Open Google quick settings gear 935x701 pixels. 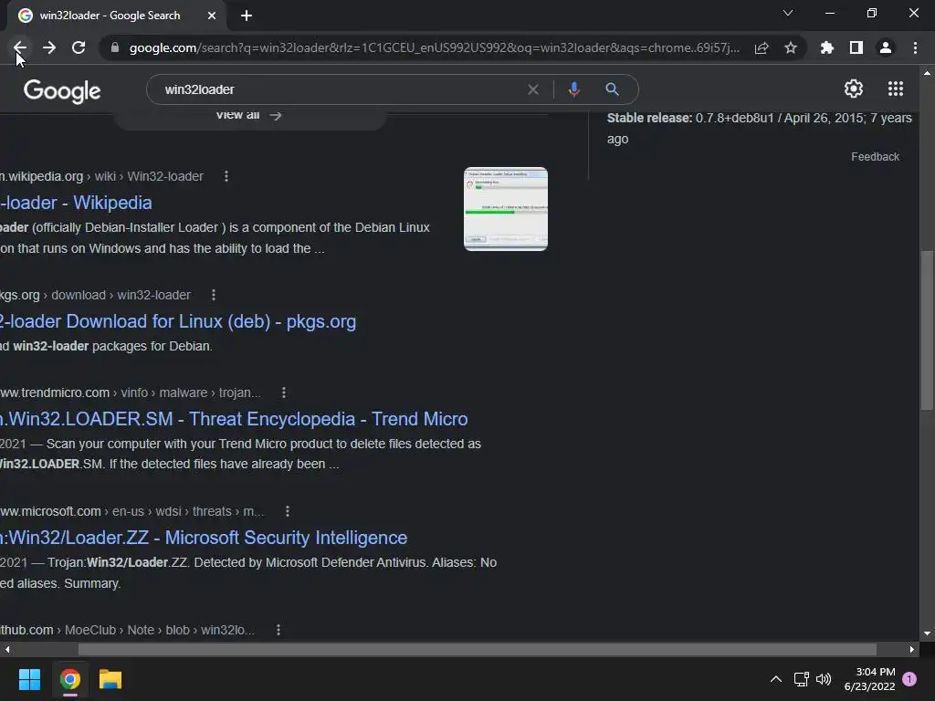coord(854,89)
